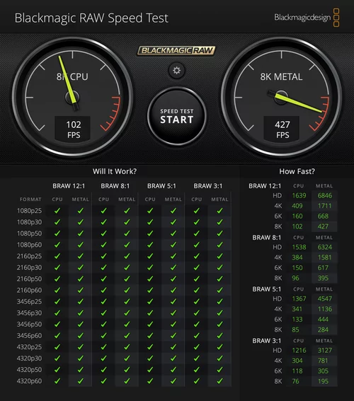Click the Blackmagicdesign logo
354x401 pixels.
pyautogui.click(x=307, y=18)
